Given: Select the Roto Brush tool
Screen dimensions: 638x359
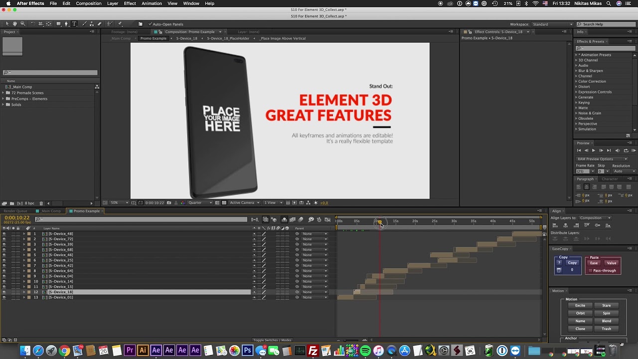Looking at the screenshot, I should pyautogui.click(x=110, y=24).
